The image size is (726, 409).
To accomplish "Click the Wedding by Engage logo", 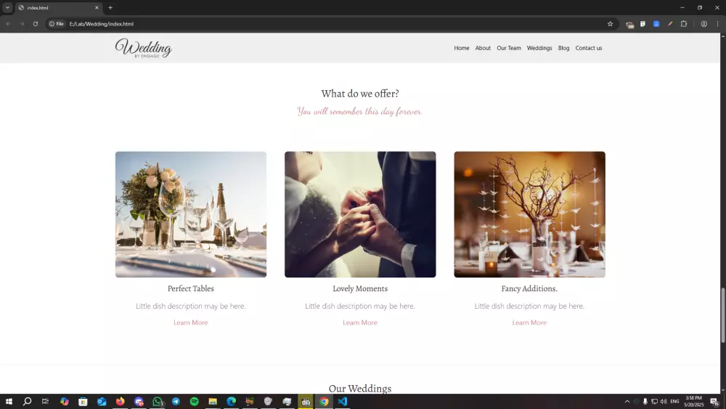I will point(144,48).
